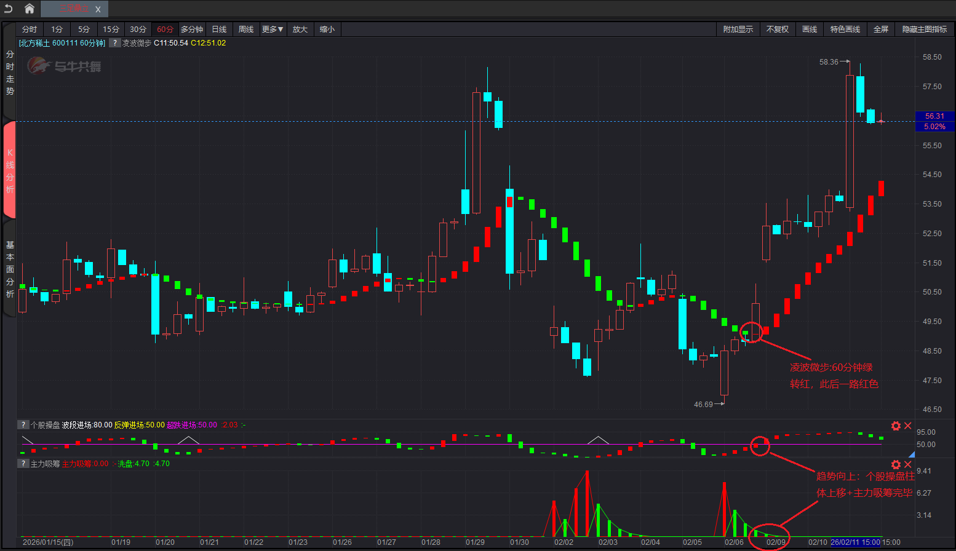Screen dimensions: 956x551
Task: Toggle 全屏 fullscreen mode
Action: pyautogui.click(x=881, y=30)
